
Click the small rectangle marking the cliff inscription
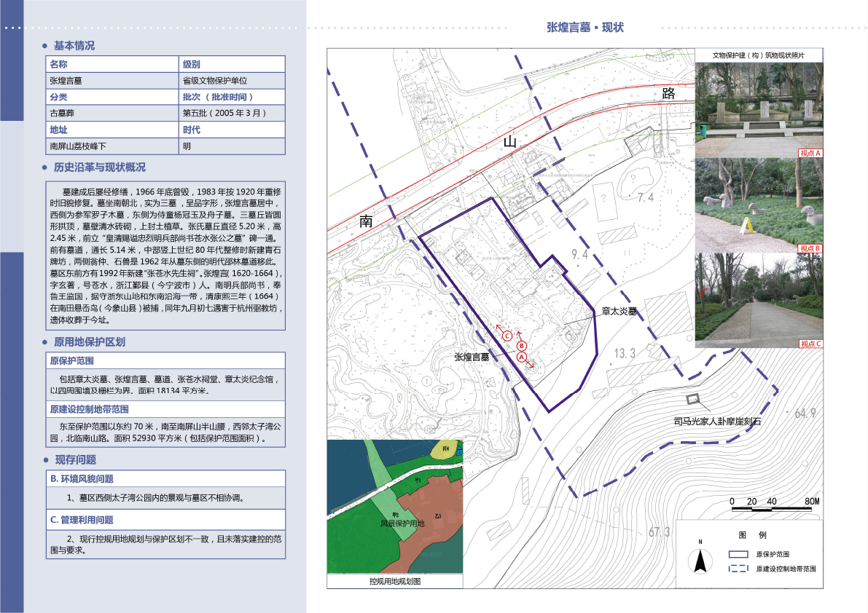pos(692,398)
